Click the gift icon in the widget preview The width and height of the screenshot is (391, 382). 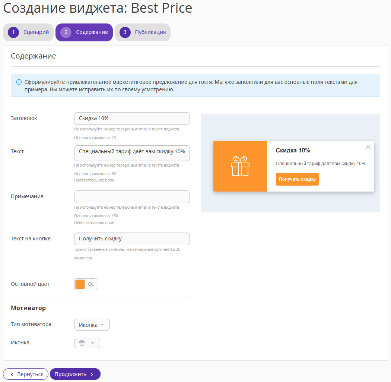(240, 166)
